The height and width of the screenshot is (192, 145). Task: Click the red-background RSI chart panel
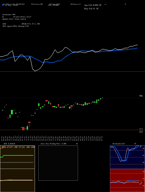127,180
